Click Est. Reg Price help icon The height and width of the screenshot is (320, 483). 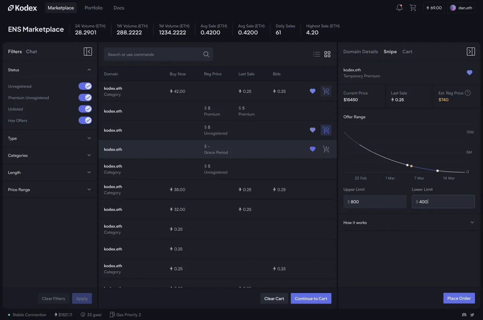tap(468, 93)
